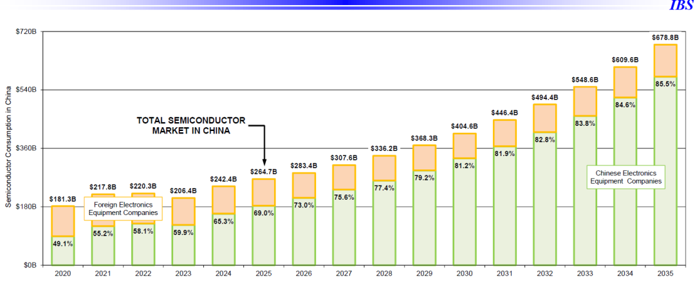Select the orange segment of the 2024 bar
Viewport: 695px width, 287px height.
pyautogui.click(x=223, y=200)
